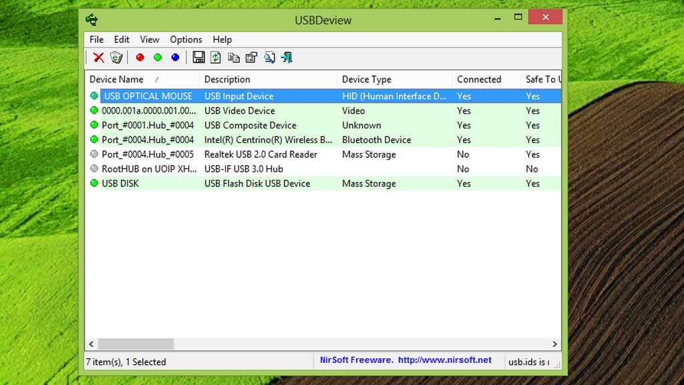Click the red dot disconnect device icon

(x=140, y=57)
